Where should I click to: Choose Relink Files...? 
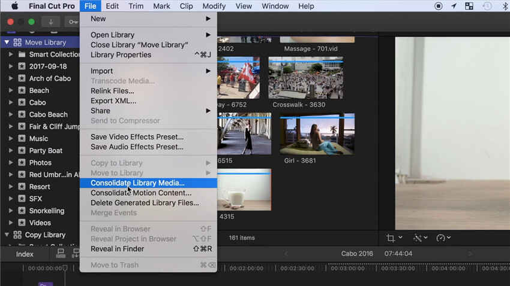click(x=149, y=91)
